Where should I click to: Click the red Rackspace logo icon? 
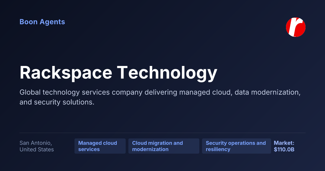[x=296, y=27]
